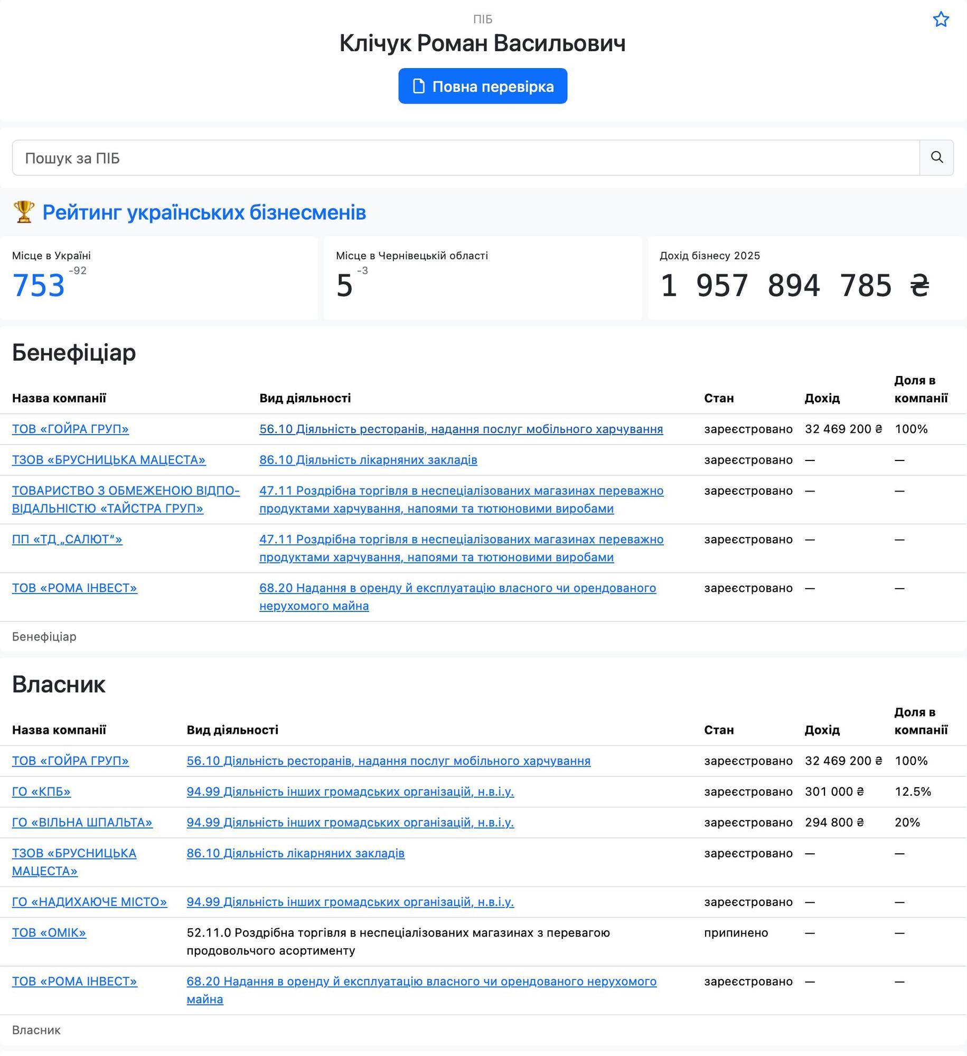Open ТОВ «ГОЙРА ГРУП» in Власник table

click(x=70, y=760)
